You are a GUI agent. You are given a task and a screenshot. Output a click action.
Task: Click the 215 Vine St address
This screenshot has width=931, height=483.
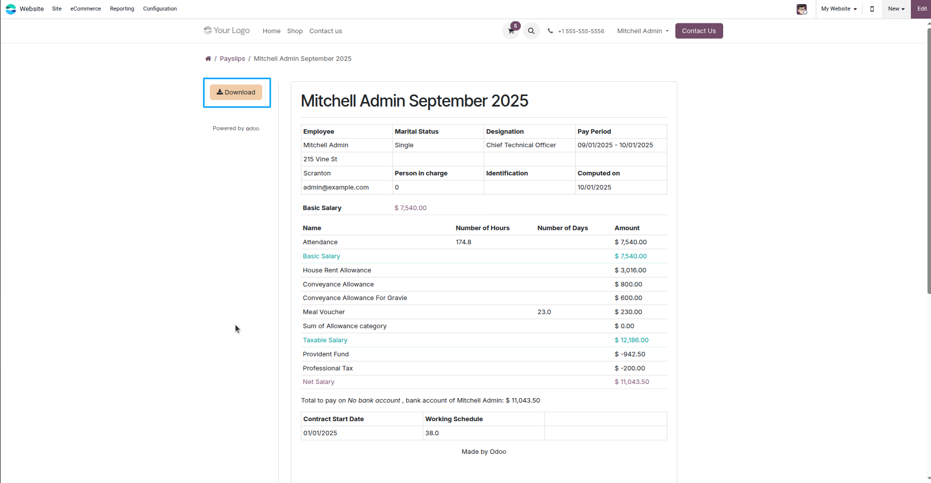(x=320, y=159)
